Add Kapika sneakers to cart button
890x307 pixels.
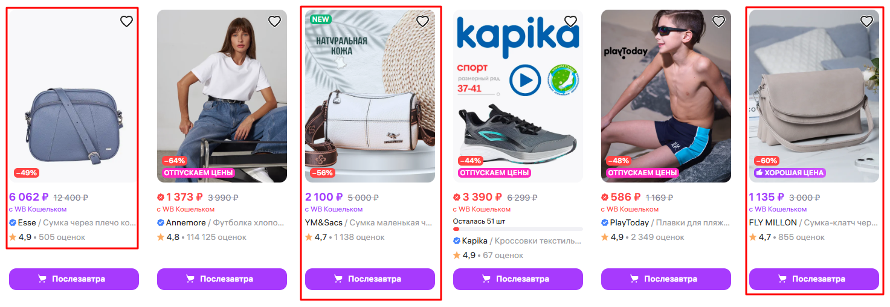coord(518,279)
